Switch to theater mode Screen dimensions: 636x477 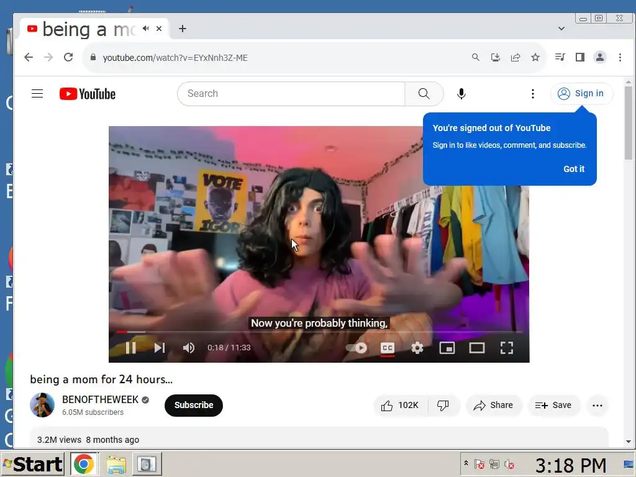point(476,348)
